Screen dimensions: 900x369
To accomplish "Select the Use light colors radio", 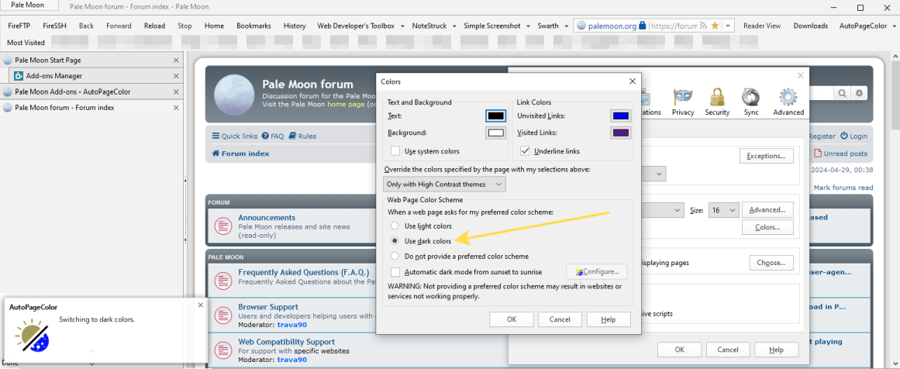I will tap(394, 226).
